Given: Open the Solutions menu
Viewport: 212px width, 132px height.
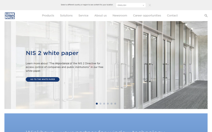Looking at the screenshot, I should pyautogui.click(x=66, y=15).
